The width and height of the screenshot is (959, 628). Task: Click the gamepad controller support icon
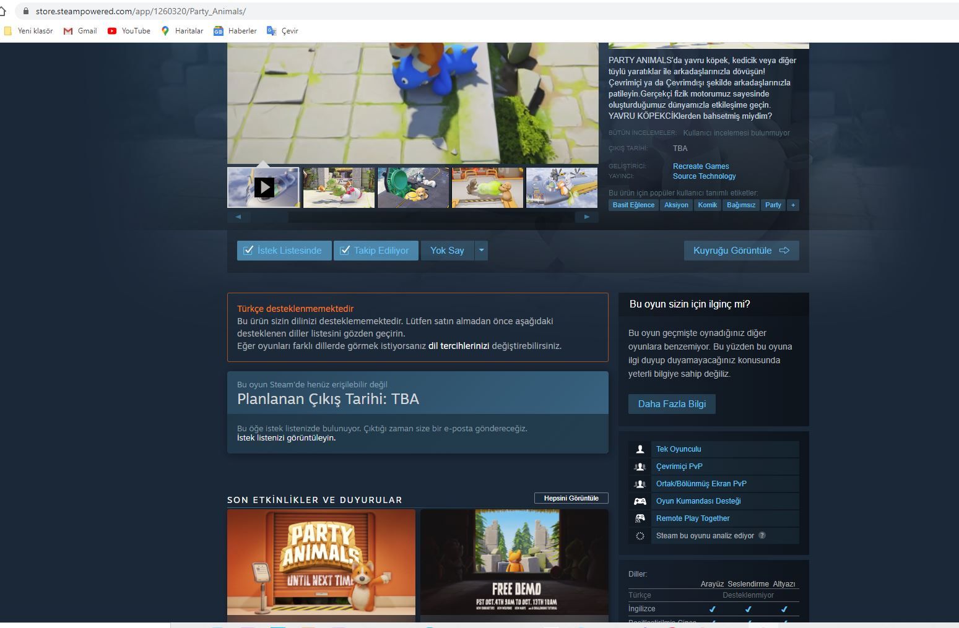(x=640, y=501)
